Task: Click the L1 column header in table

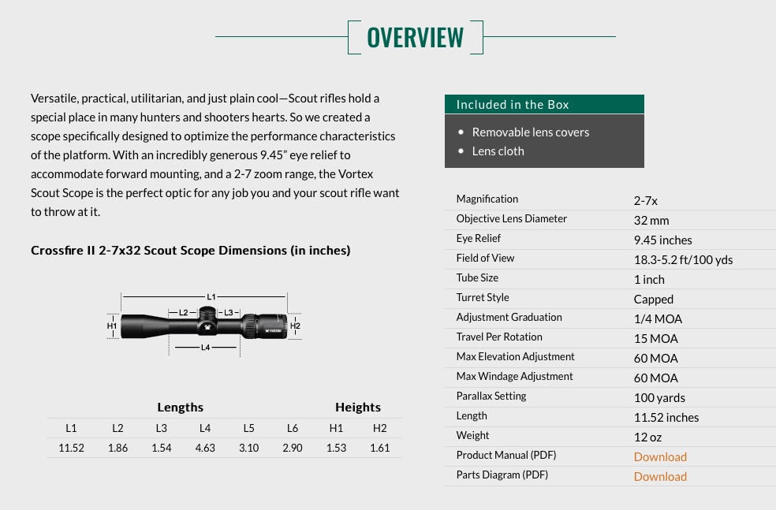Action: point(71,428)
